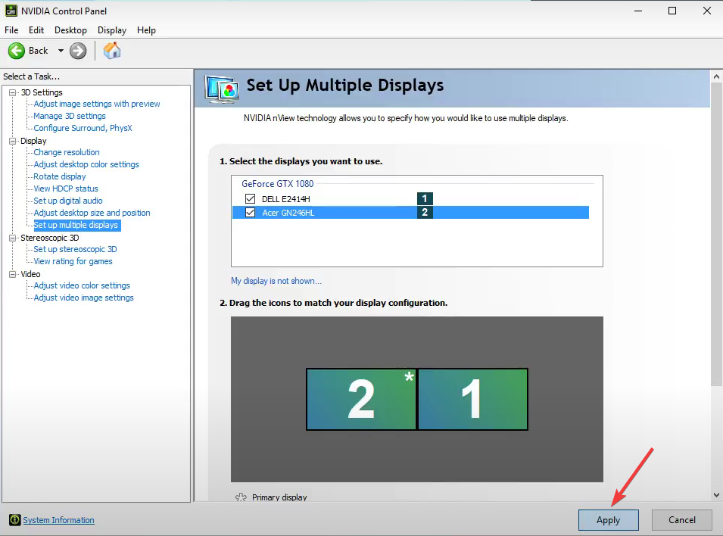The image size is (723, 536).
Task: Open the Display menu
Action: click(112, 30)
